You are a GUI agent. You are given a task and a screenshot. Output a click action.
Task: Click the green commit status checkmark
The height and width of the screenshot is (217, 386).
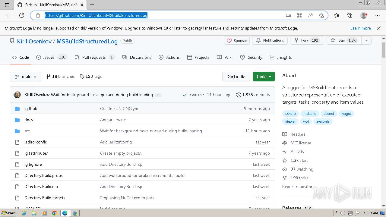coord(185,95)
